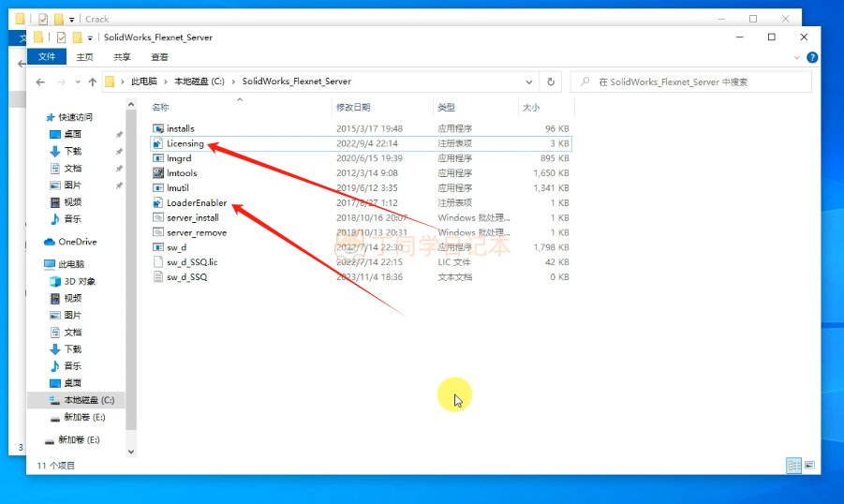Open the blue help question mark icon

click(812, 57)
